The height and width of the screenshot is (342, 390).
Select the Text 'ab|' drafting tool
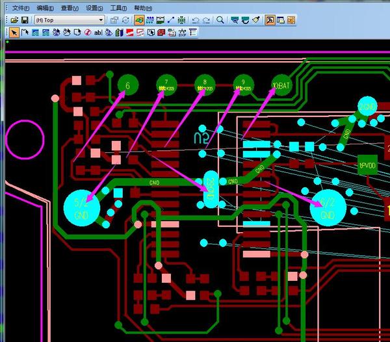pos(98,33)
